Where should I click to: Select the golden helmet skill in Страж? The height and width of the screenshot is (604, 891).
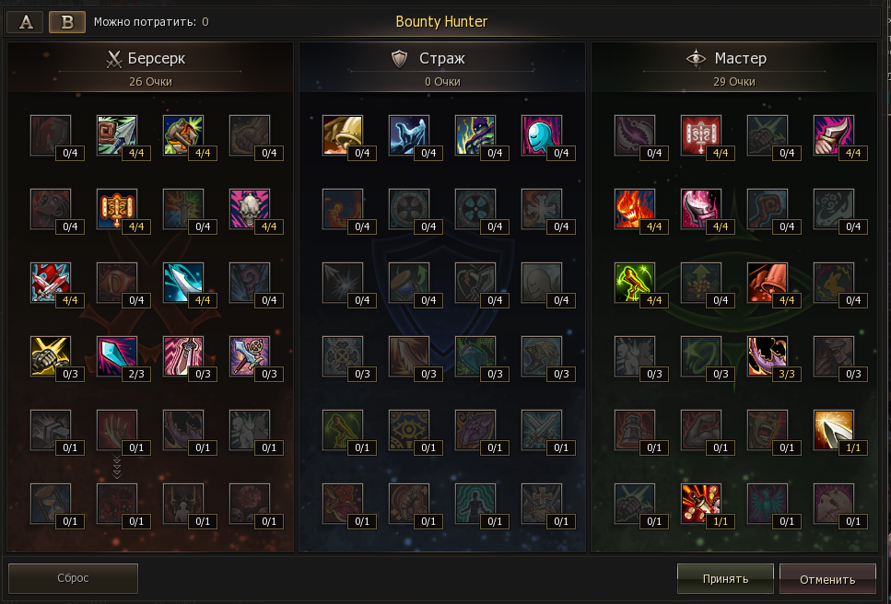tap(342, 135)
